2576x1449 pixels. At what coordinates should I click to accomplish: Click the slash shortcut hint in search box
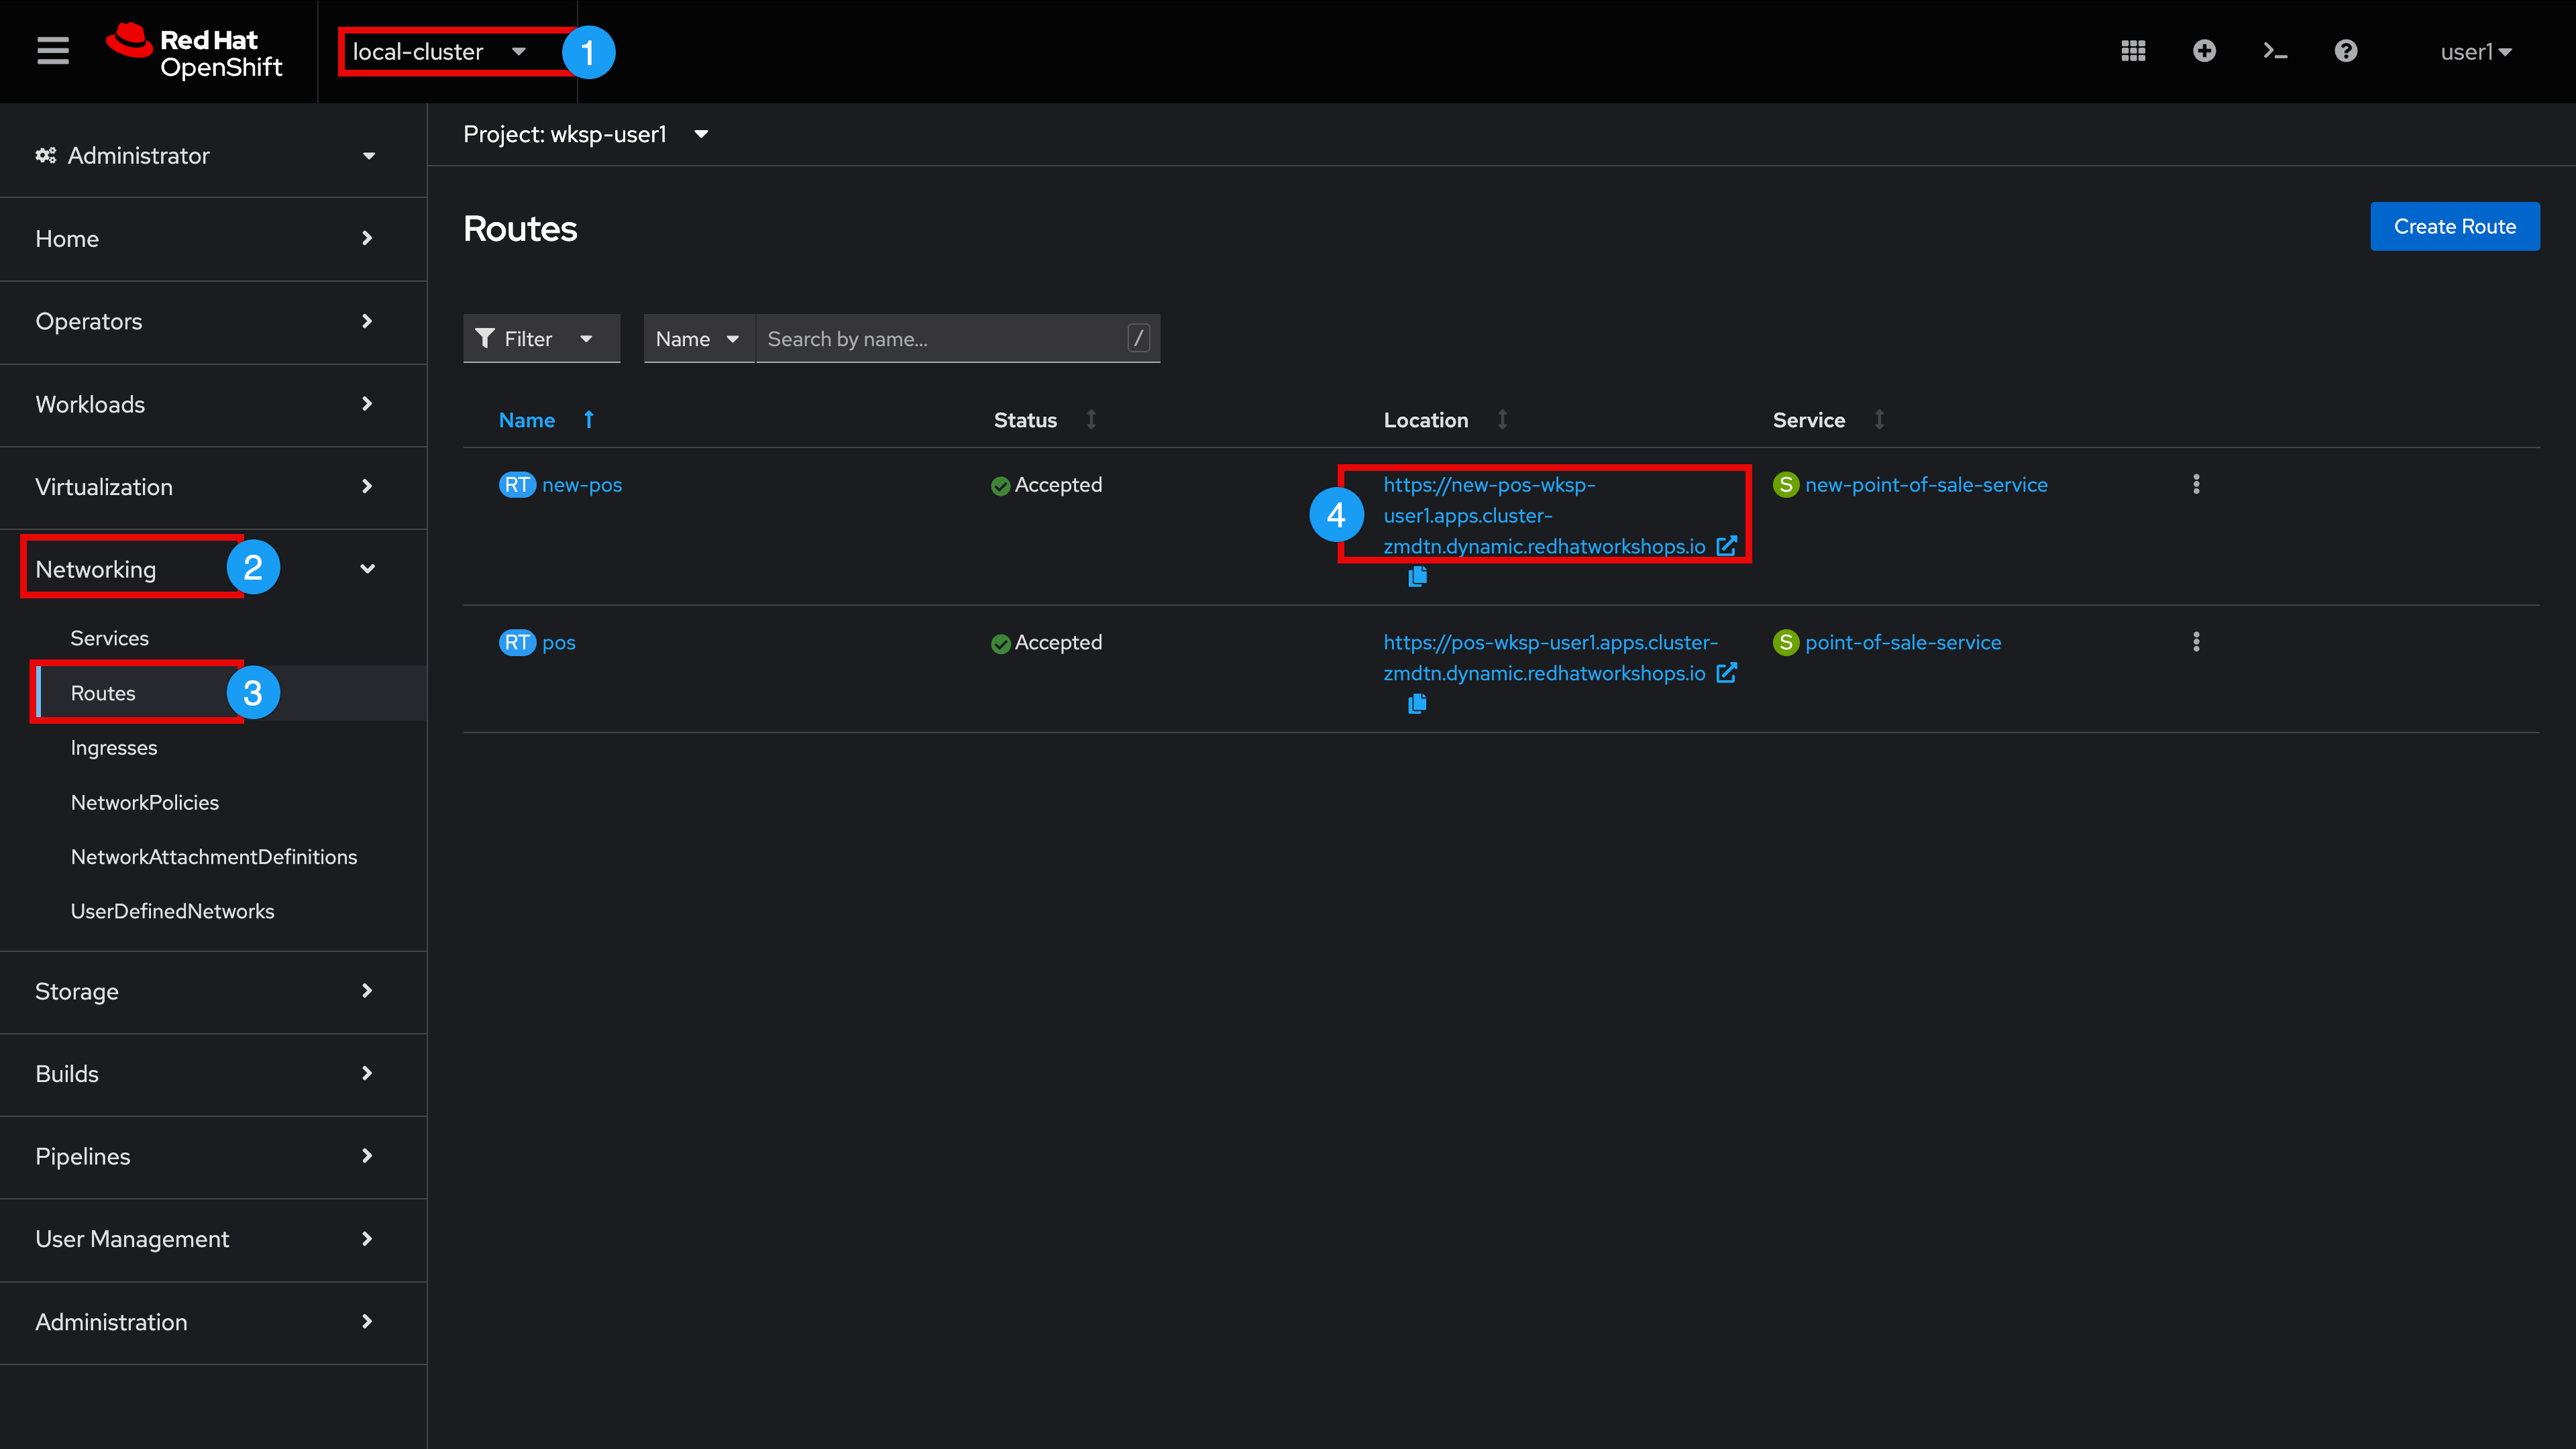(x=1138, y=338)
